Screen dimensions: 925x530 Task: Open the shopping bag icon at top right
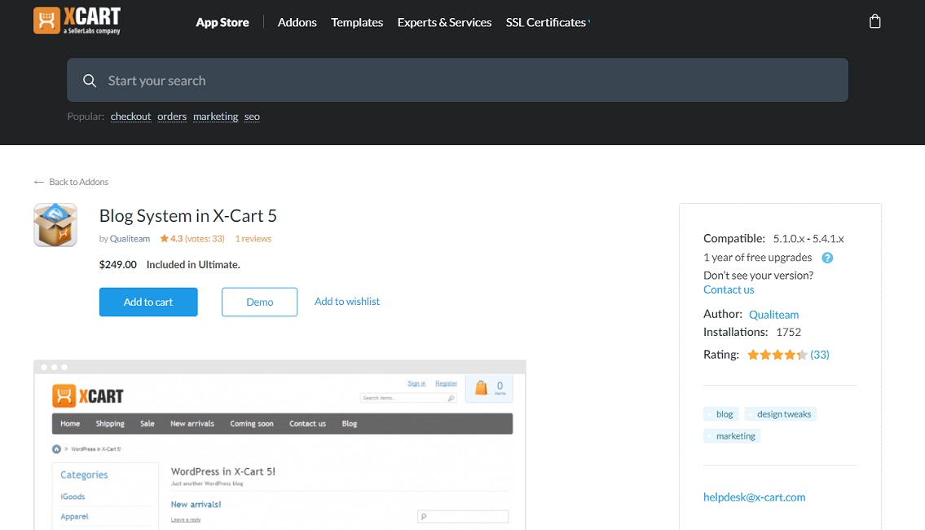[874, 20]
